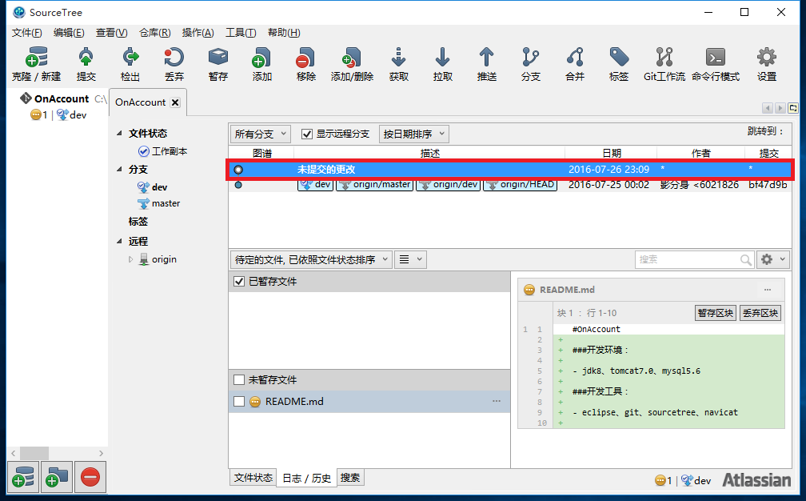
Task: Click bottom-left add folder icon
Action: [x=57, y=477]
